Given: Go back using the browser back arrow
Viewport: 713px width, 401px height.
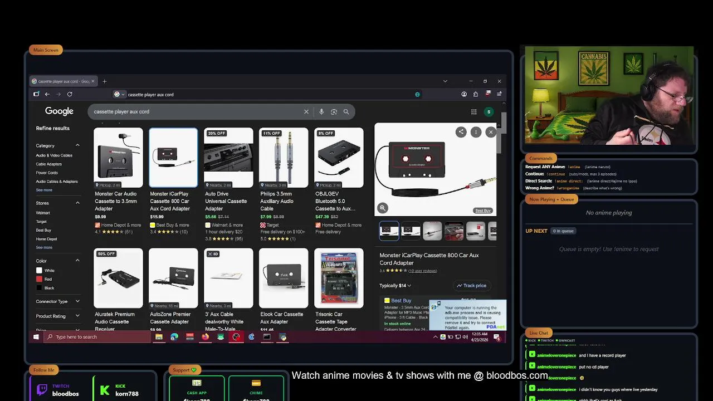Looking at the screenshot, I should click(47, 94).
